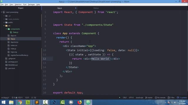Click the folder icon next to public
Screen dimensions: 188x105
coord(6,22)
